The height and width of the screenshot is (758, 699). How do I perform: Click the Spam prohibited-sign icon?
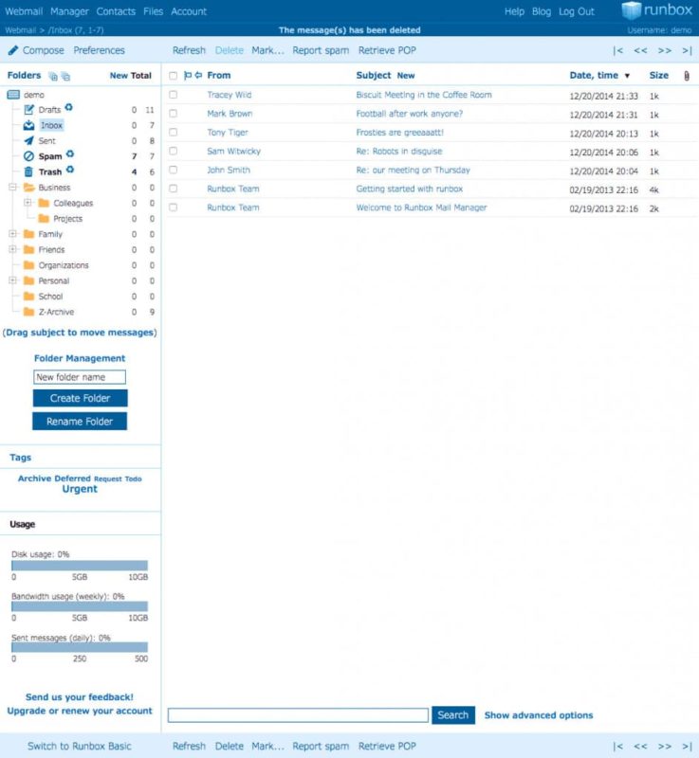[28, 156]
